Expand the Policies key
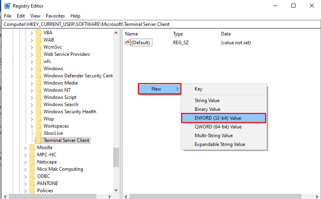 click(26, 191)
